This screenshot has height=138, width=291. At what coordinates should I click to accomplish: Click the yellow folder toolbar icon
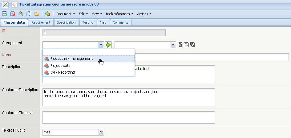(x=36, y=14)
